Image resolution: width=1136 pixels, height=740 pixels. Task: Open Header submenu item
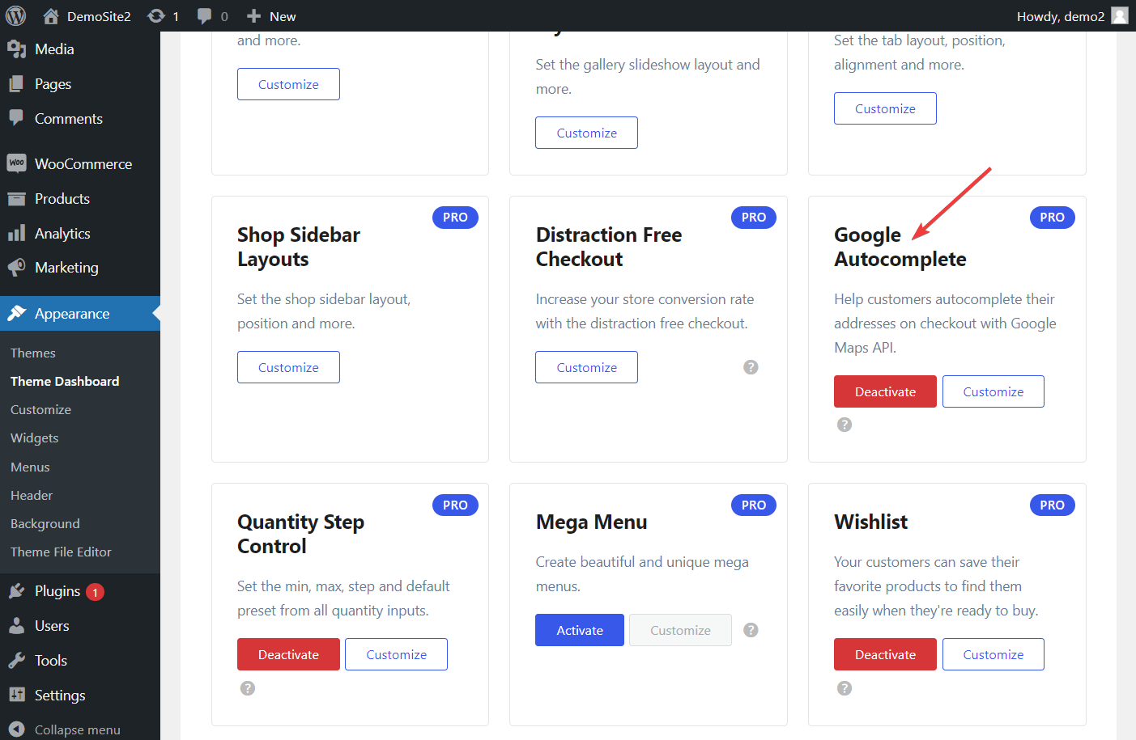tap(32, 496)
